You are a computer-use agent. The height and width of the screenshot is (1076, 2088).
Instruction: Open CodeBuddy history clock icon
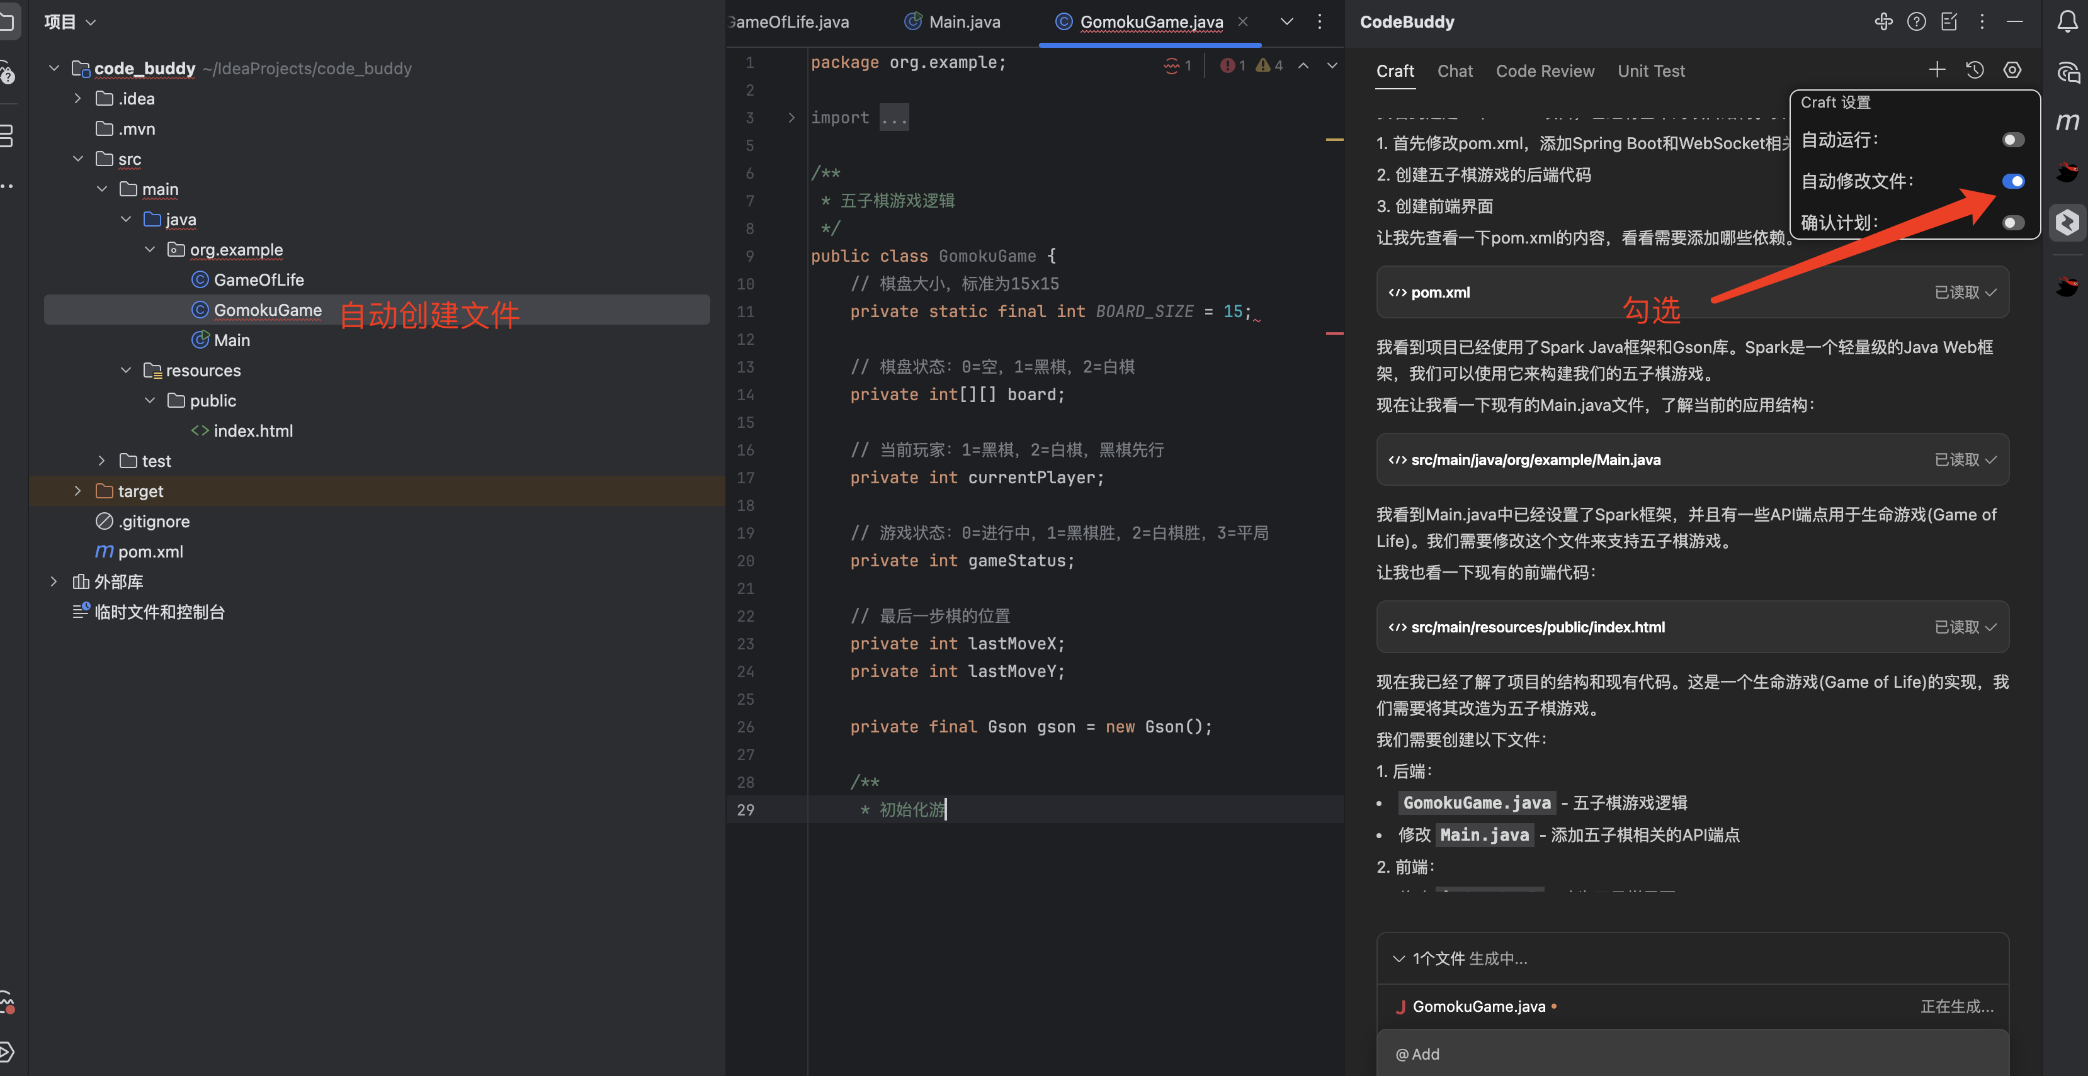[1975, 70]
